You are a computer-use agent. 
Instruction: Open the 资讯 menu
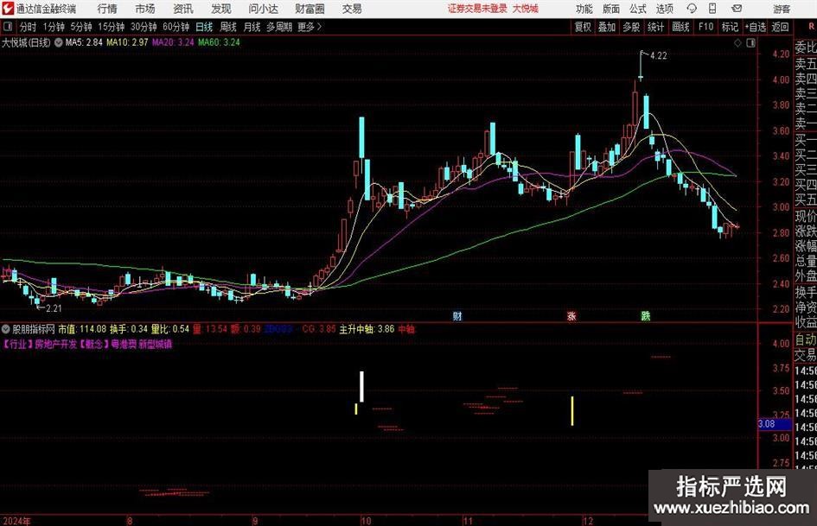(x=183, y=9)
